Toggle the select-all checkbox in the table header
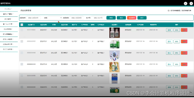Screen dimensions: 194x98 point(22,25)
